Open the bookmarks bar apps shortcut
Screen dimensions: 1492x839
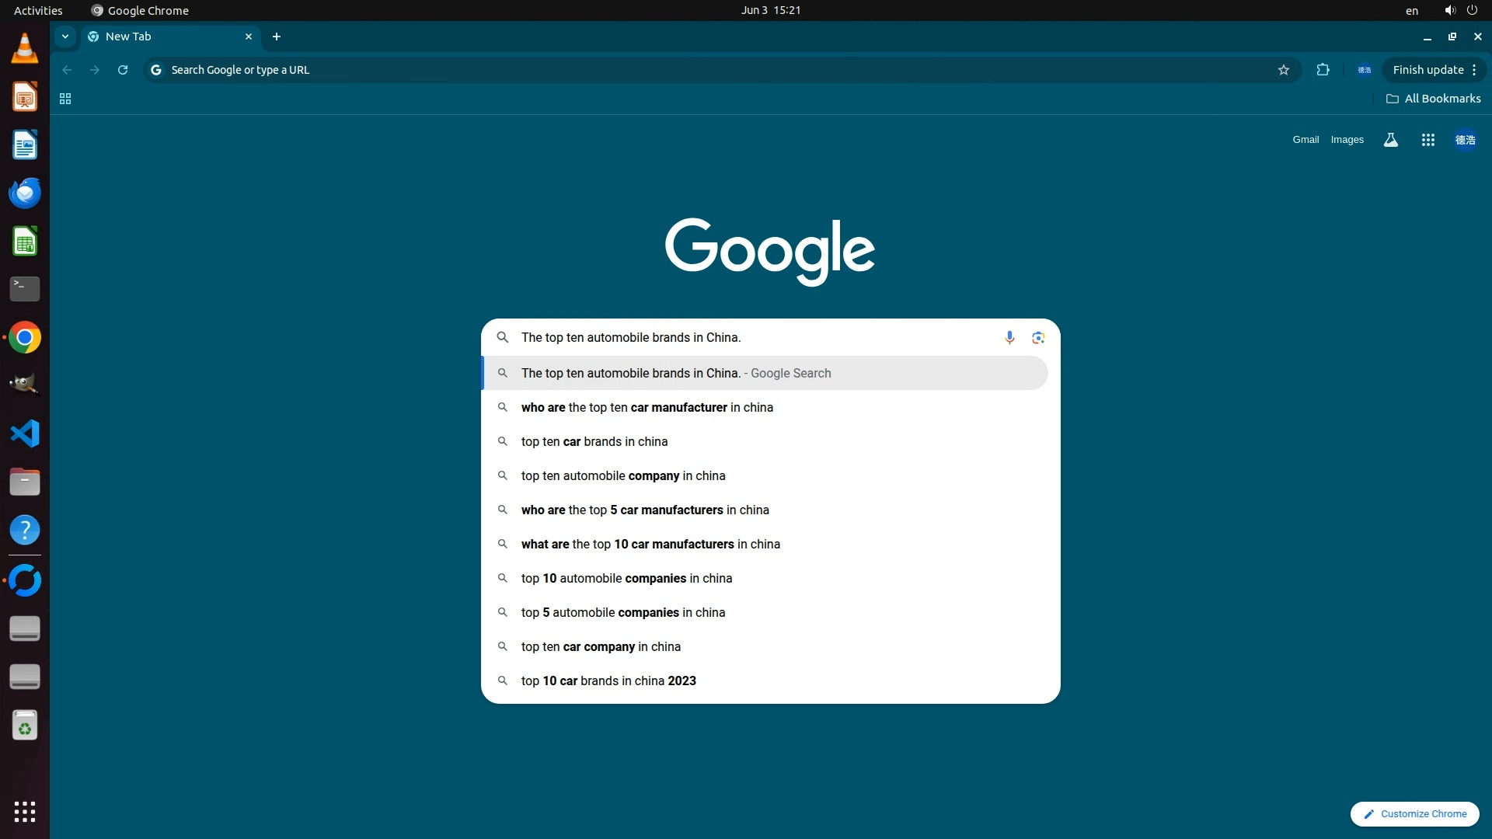pyautogui.click(x=65, y=99)
